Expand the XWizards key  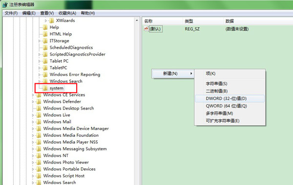[46, 20]
